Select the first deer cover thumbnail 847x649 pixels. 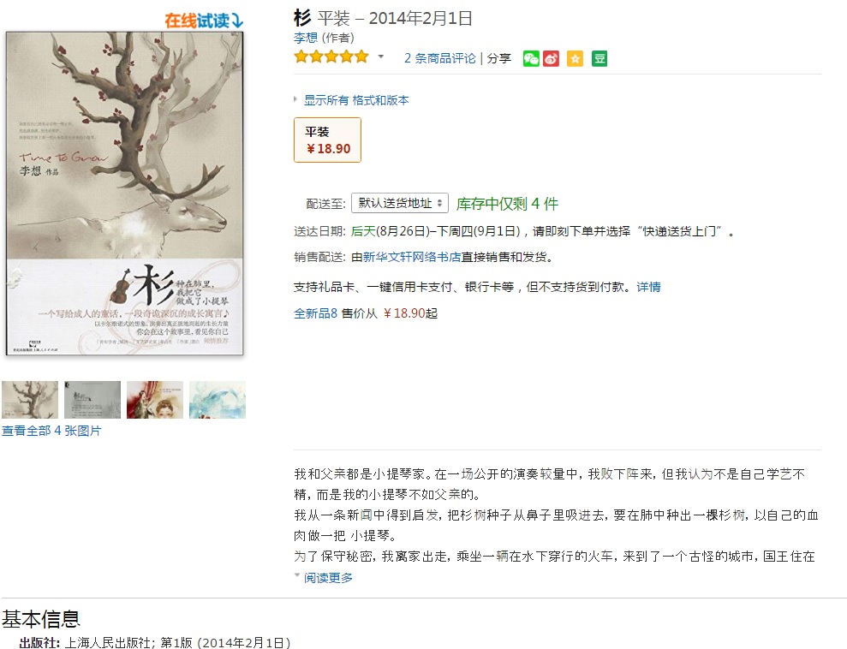point(30,400)
